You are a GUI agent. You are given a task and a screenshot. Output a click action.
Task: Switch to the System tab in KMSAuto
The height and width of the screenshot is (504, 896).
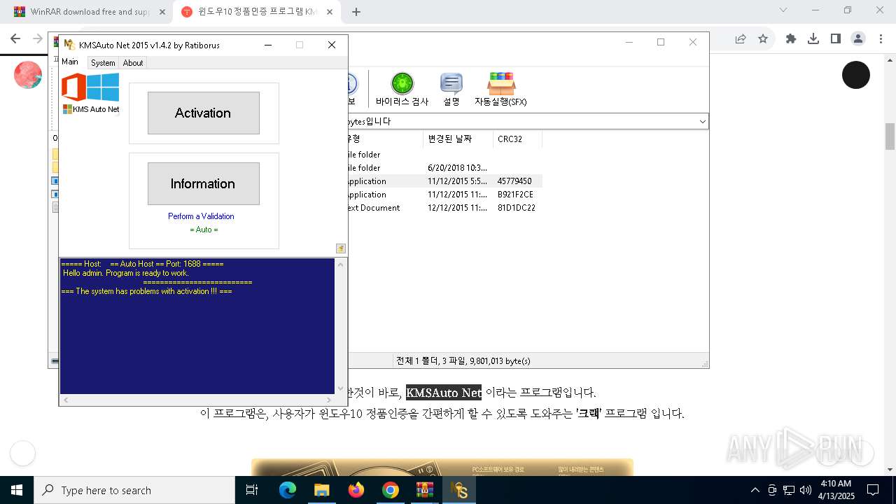pyautogui.click(x=103, y=63)
